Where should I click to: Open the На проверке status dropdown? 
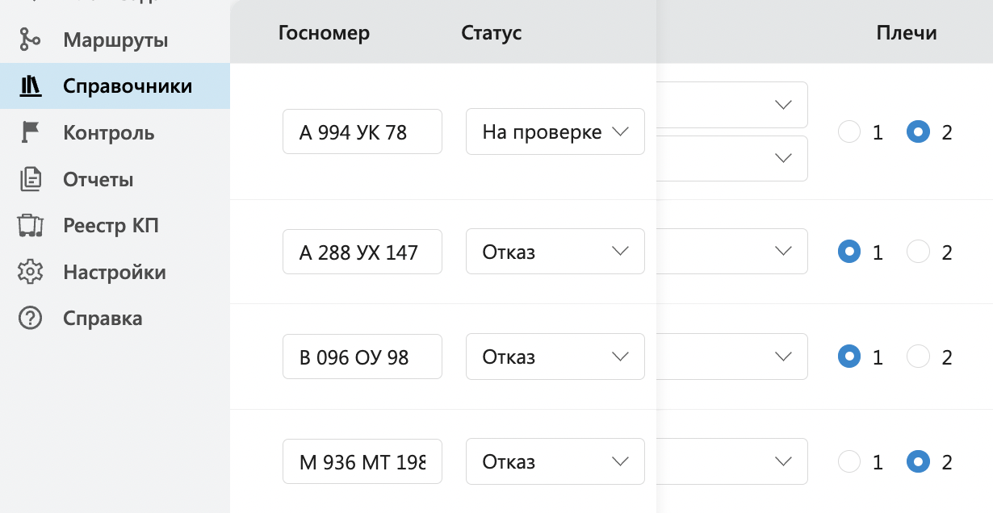[555, 131]
